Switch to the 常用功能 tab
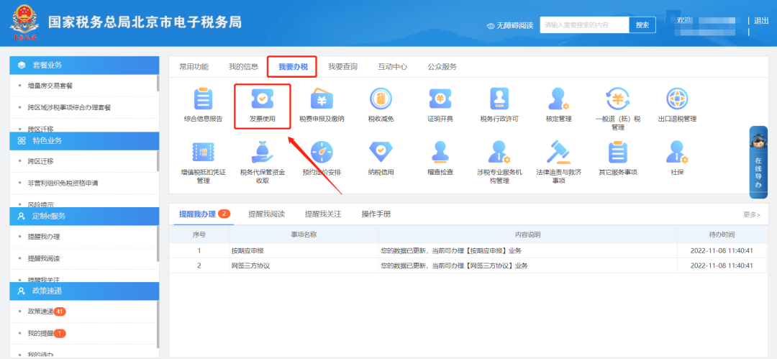The height and width of the screenshot is (359, 777). (x=194, y=67)
